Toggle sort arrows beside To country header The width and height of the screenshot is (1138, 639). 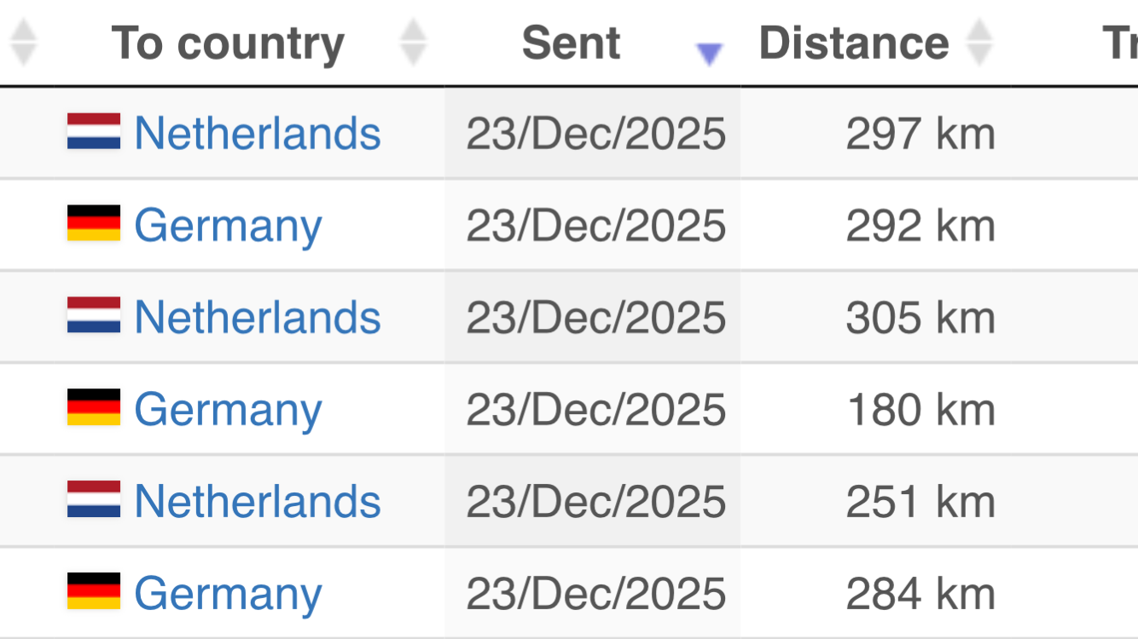click(x=414, y=43)
